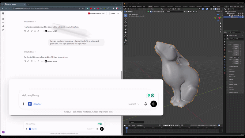
Task: Select the Annotate tool in Blender toolbar
Action: point(126,36)
